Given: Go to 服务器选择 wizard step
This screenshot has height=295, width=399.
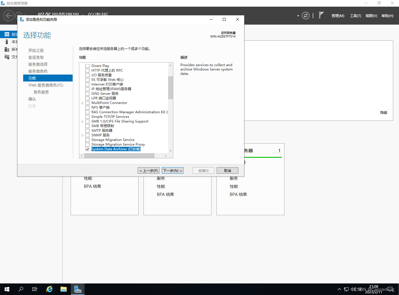Looking at the screenshot, I should [38, 64].
